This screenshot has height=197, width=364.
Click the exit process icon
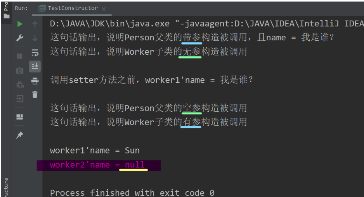19,99
